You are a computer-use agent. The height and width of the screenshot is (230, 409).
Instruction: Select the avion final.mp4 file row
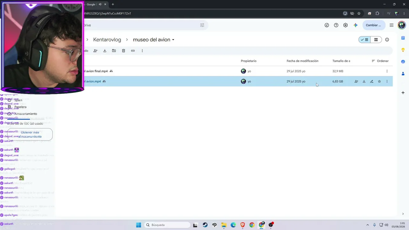tap(238, 71)
